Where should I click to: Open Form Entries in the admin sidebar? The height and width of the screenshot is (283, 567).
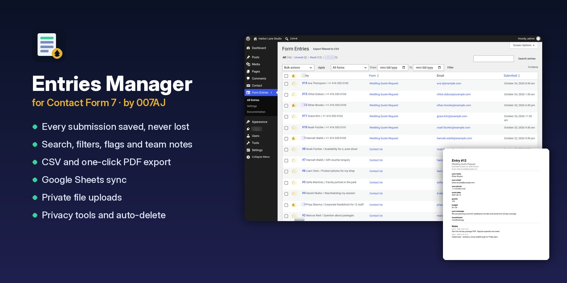click(261, 93)
